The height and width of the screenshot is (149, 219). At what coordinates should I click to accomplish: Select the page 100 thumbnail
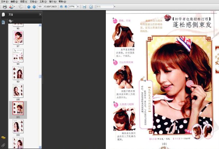click(18, 91)
